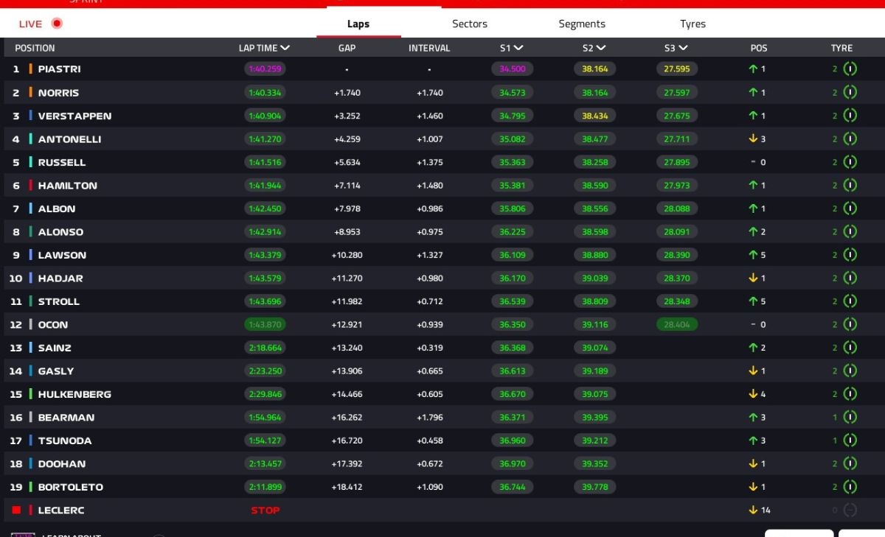Click Piastri's intermediate tyre icon

click(x=850, y=69)
